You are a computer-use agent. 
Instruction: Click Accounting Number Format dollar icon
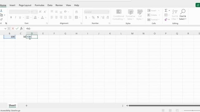(x=86, y=17)
